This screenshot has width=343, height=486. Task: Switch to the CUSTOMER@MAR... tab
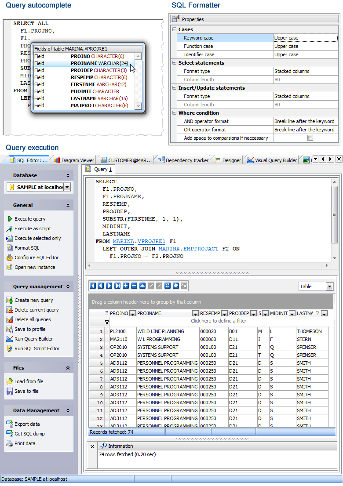pyautogui.click(x=126, y=160)
